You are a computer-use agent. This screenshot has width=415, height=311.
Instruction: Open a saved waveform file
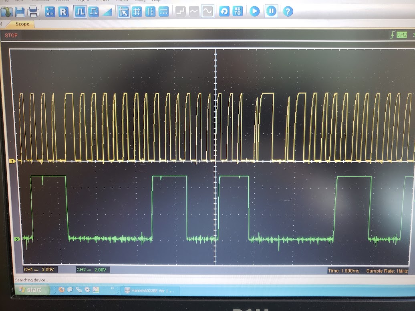[x=6, y=12]
